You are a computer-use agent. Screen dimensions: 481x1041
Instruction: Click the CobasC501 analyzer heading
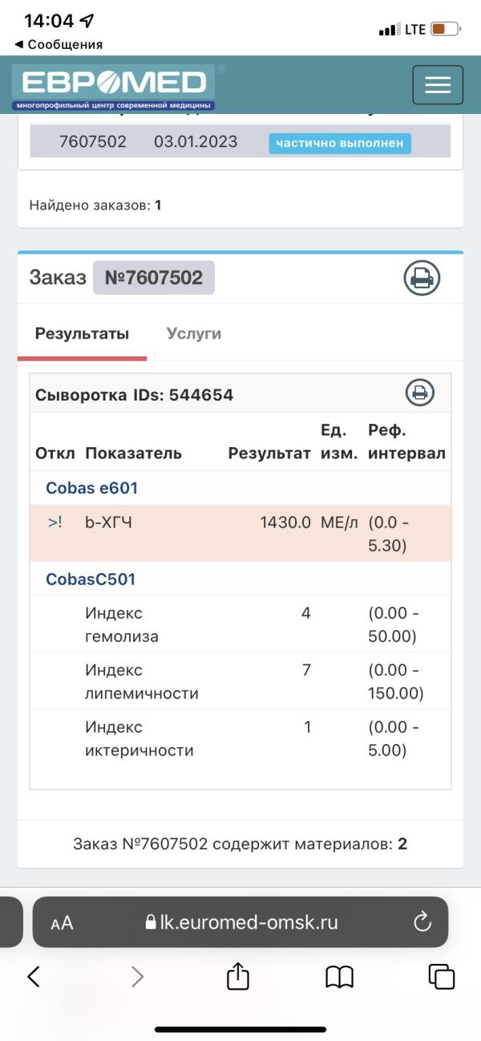tap(91, 579)
